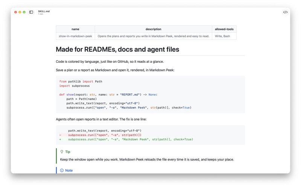This screenshot has height=188, width=301.
Task: Click the 'Keep the window open while you work' text
Action: (147, 159)
